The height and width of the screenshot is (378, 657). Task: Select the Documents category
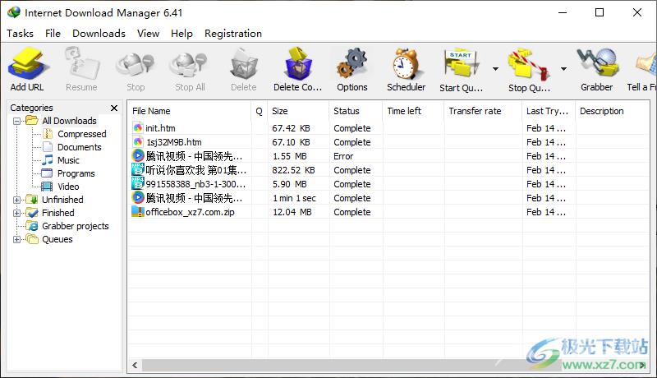pos(79,147)
